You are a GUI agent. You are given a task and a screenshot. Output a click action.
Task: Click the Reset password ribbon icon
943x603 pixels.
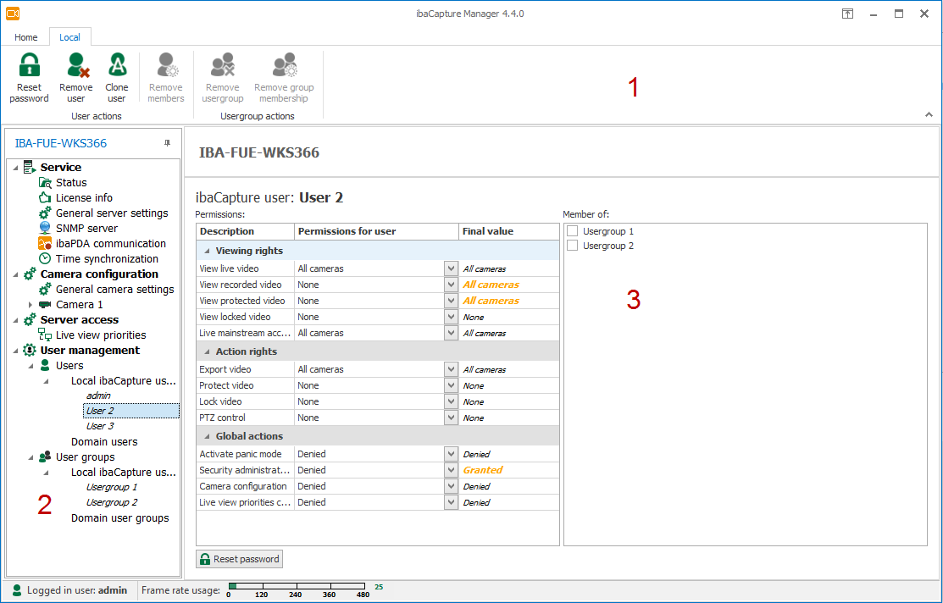30,66
